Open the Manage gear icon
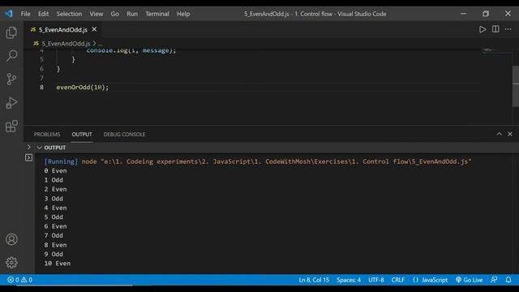Screen dimensions: 519x292 pos(11,263)
